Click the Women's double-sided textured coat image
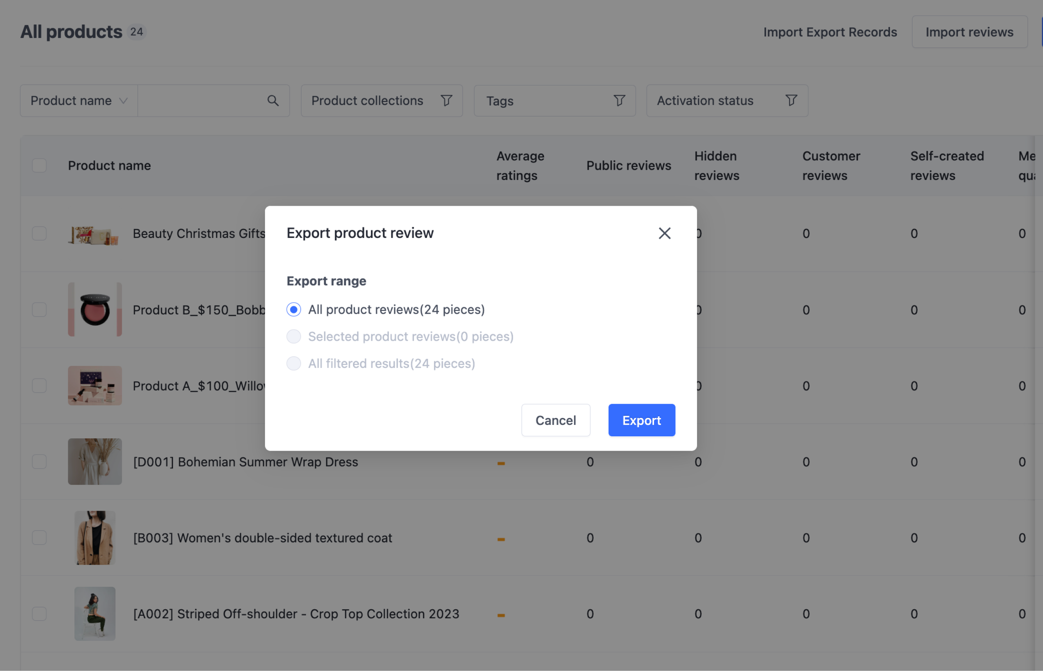This screenshot has width=1043, height=671. pos(94,538)
